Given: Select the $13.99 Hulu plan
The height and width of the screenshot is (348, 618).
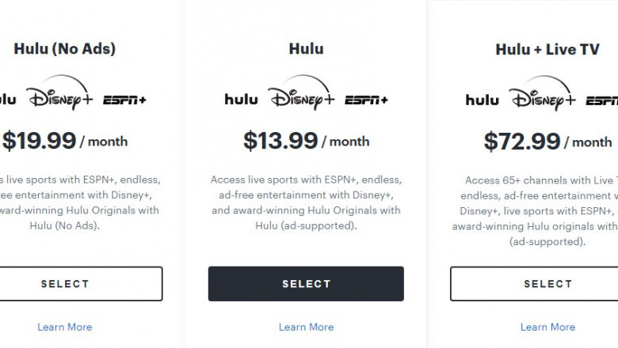Looking at the screenshot, I should click(306, 283).
